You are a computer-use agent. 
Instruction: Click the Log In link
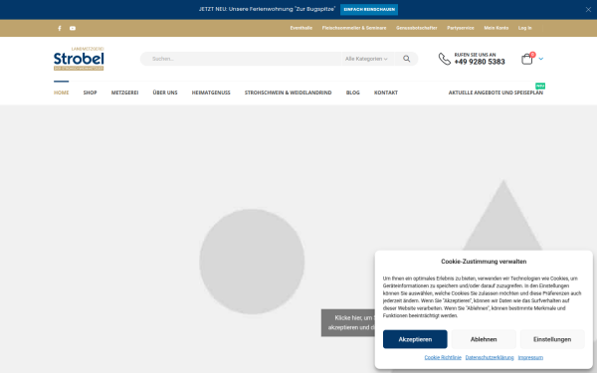524,28
